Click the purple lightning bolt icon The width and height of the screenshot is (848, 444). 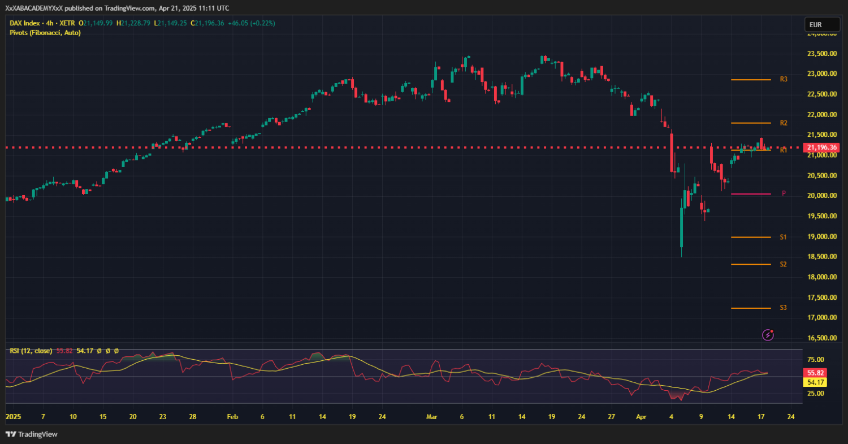tap(768, 335)
